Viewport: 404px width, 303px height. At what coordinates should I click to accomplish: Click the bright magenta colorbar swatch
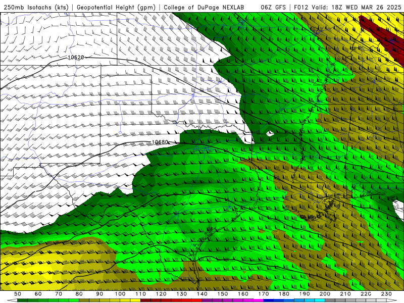(x=258, y=300)
